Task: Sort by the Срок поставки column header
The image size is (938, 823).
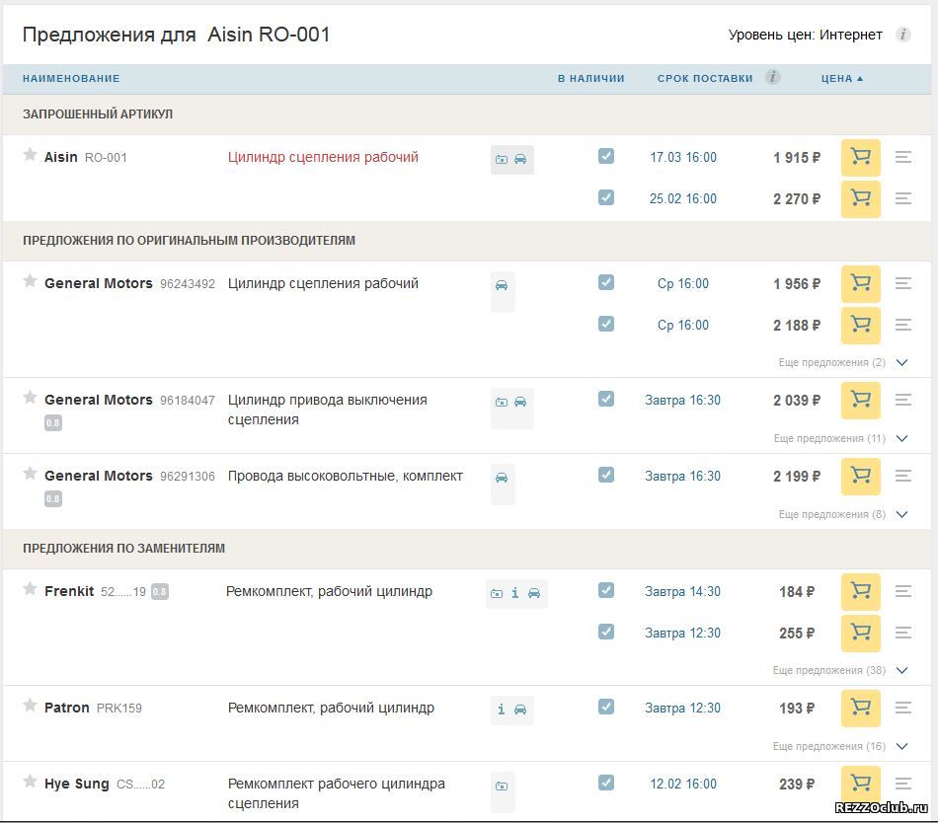Action: pyautogui.click(x=705, y=78)
